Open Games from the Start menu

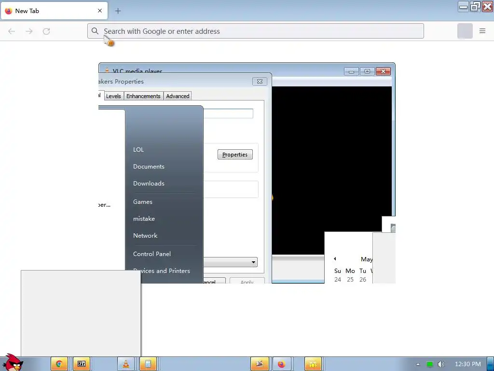tap(143, 202)
